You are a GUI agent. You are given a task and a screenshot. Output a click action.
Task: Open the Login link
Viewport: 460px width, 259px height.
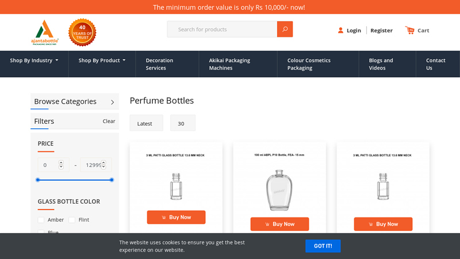point(354,31)
